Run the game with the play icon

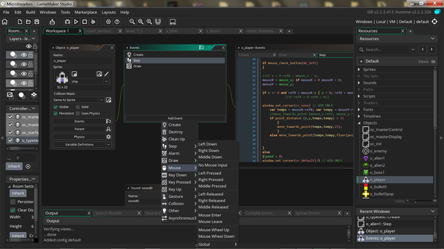click(x=76, y=22)
